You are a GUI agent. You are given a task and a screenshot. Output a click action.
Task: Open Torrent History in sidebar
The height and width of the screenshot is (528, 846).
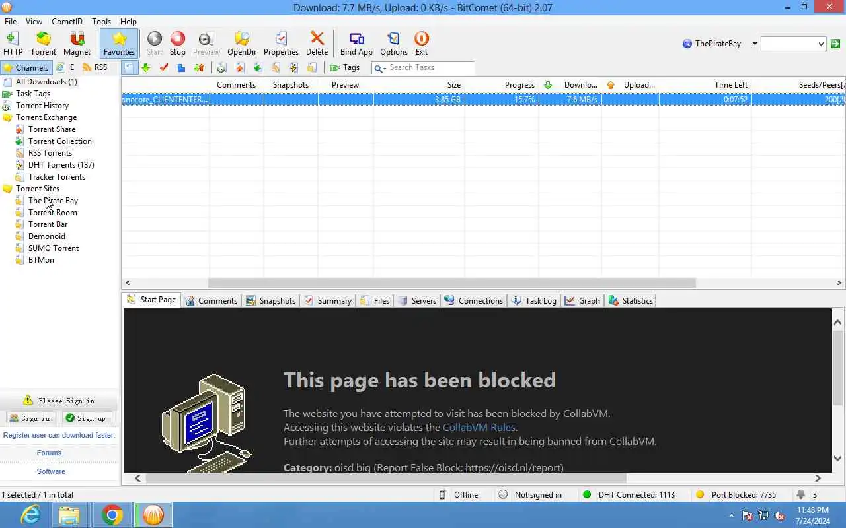click(x=42, y=106)
